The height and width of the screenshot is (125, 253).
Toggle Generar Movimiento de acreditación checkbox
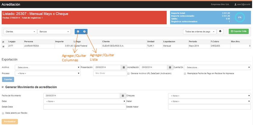click(x=3, y=87)
